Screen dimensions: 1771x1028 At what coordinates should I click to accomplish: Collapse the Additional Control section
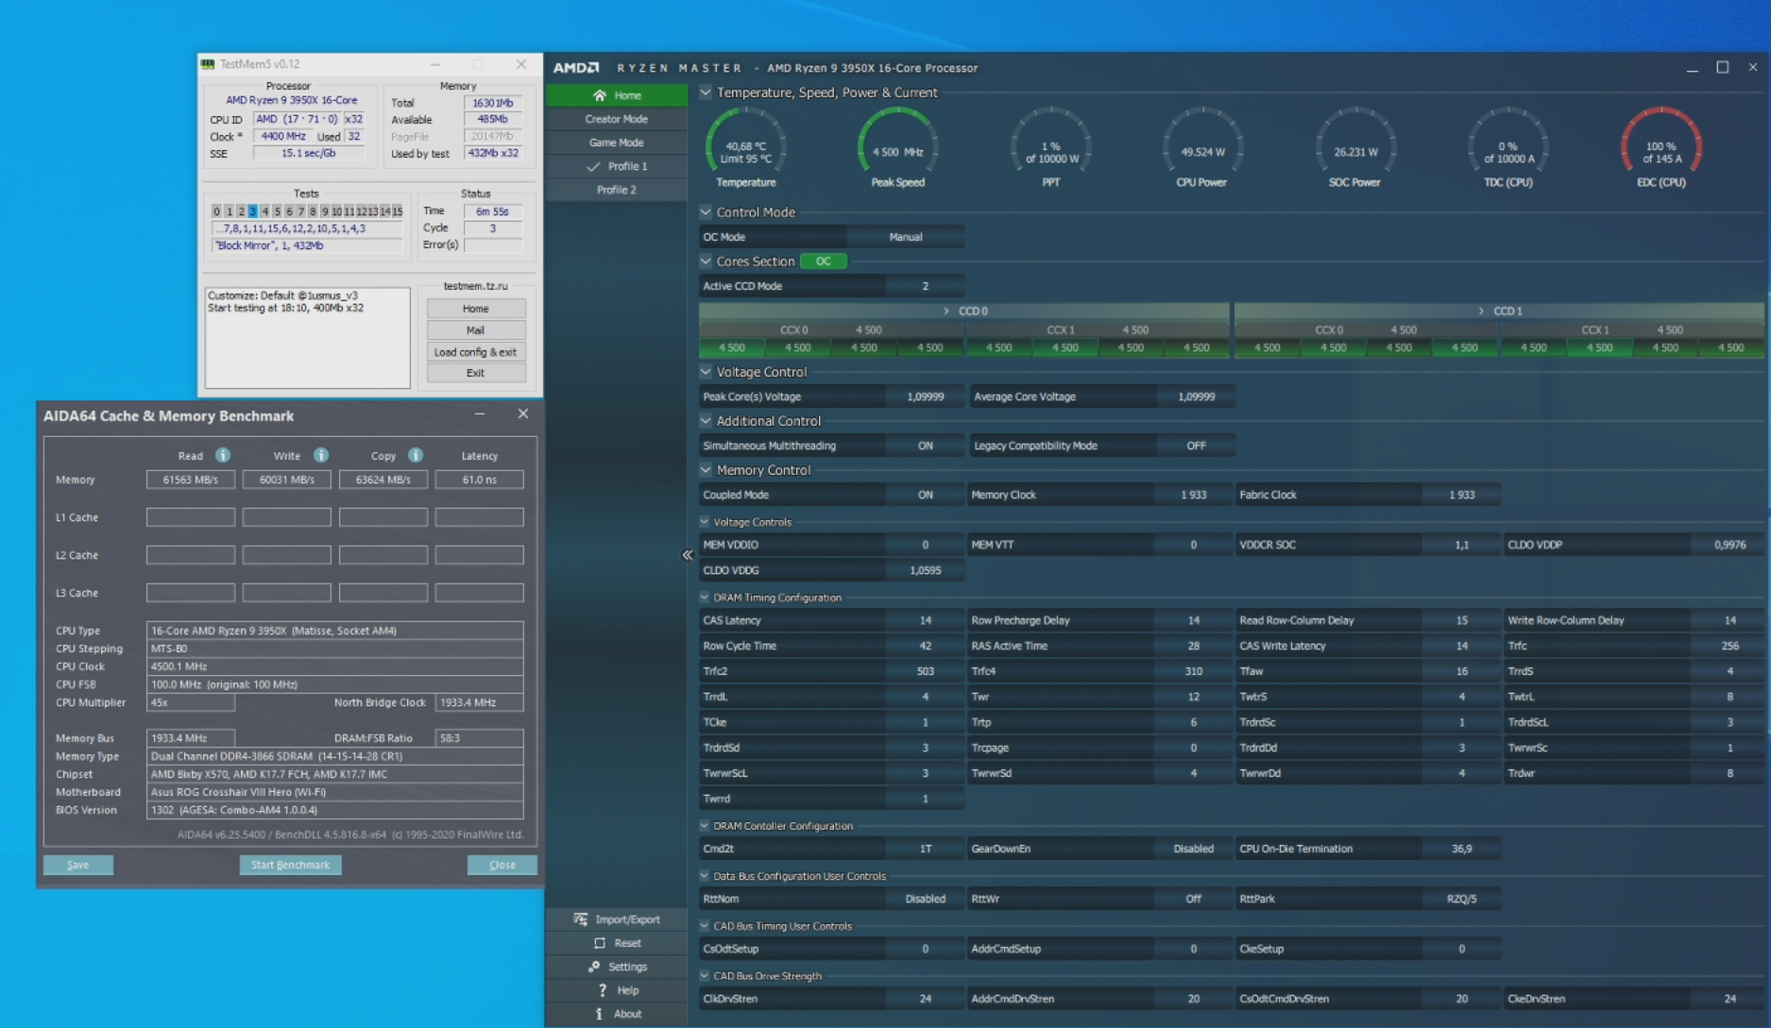(706, 421)
